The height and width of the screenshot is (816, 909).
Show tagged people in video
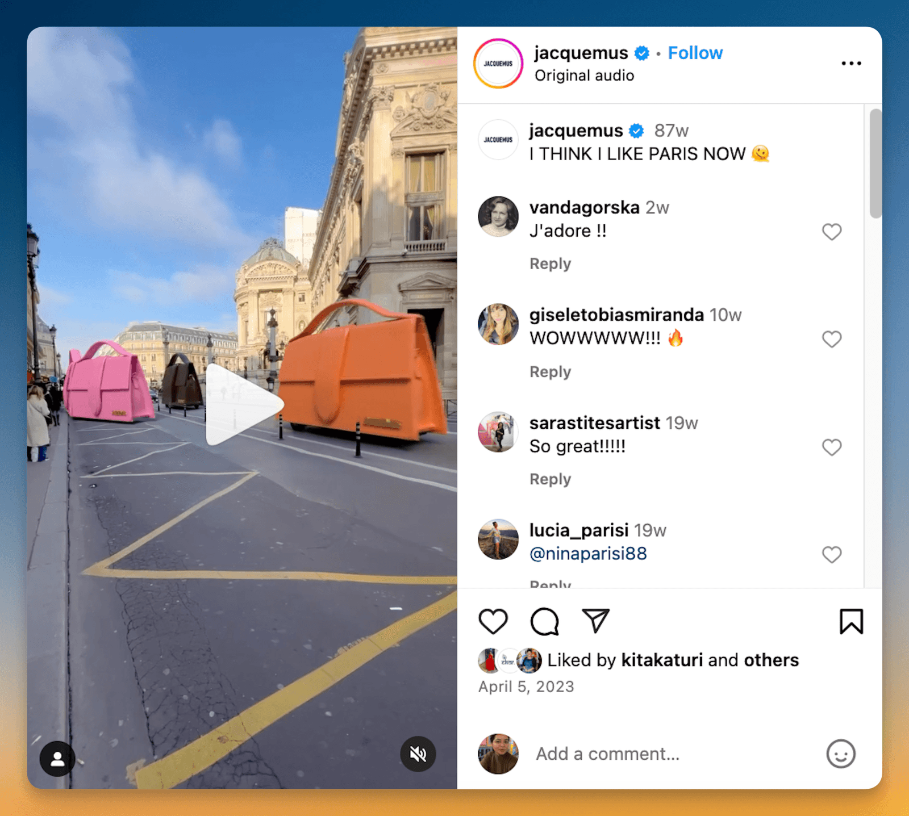[57, 759]
